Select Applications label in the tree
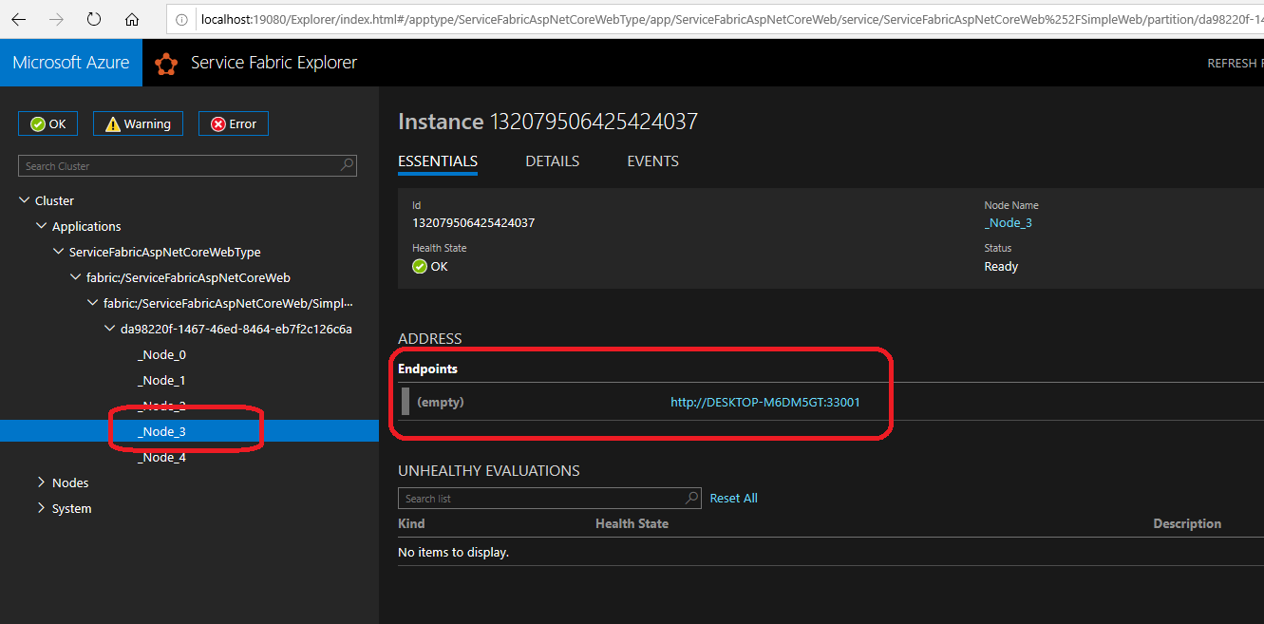The image size is (1264, 624). pyautogui.click(x=86, y=226)
